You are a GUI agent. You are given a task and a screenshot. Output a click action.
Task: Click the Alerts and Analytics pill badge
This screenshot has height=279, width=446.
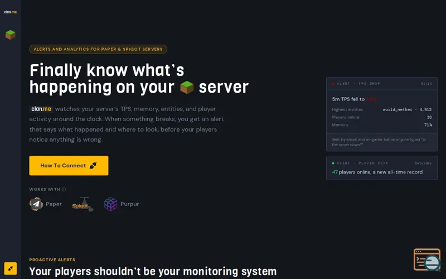click(x=98, y=49)
